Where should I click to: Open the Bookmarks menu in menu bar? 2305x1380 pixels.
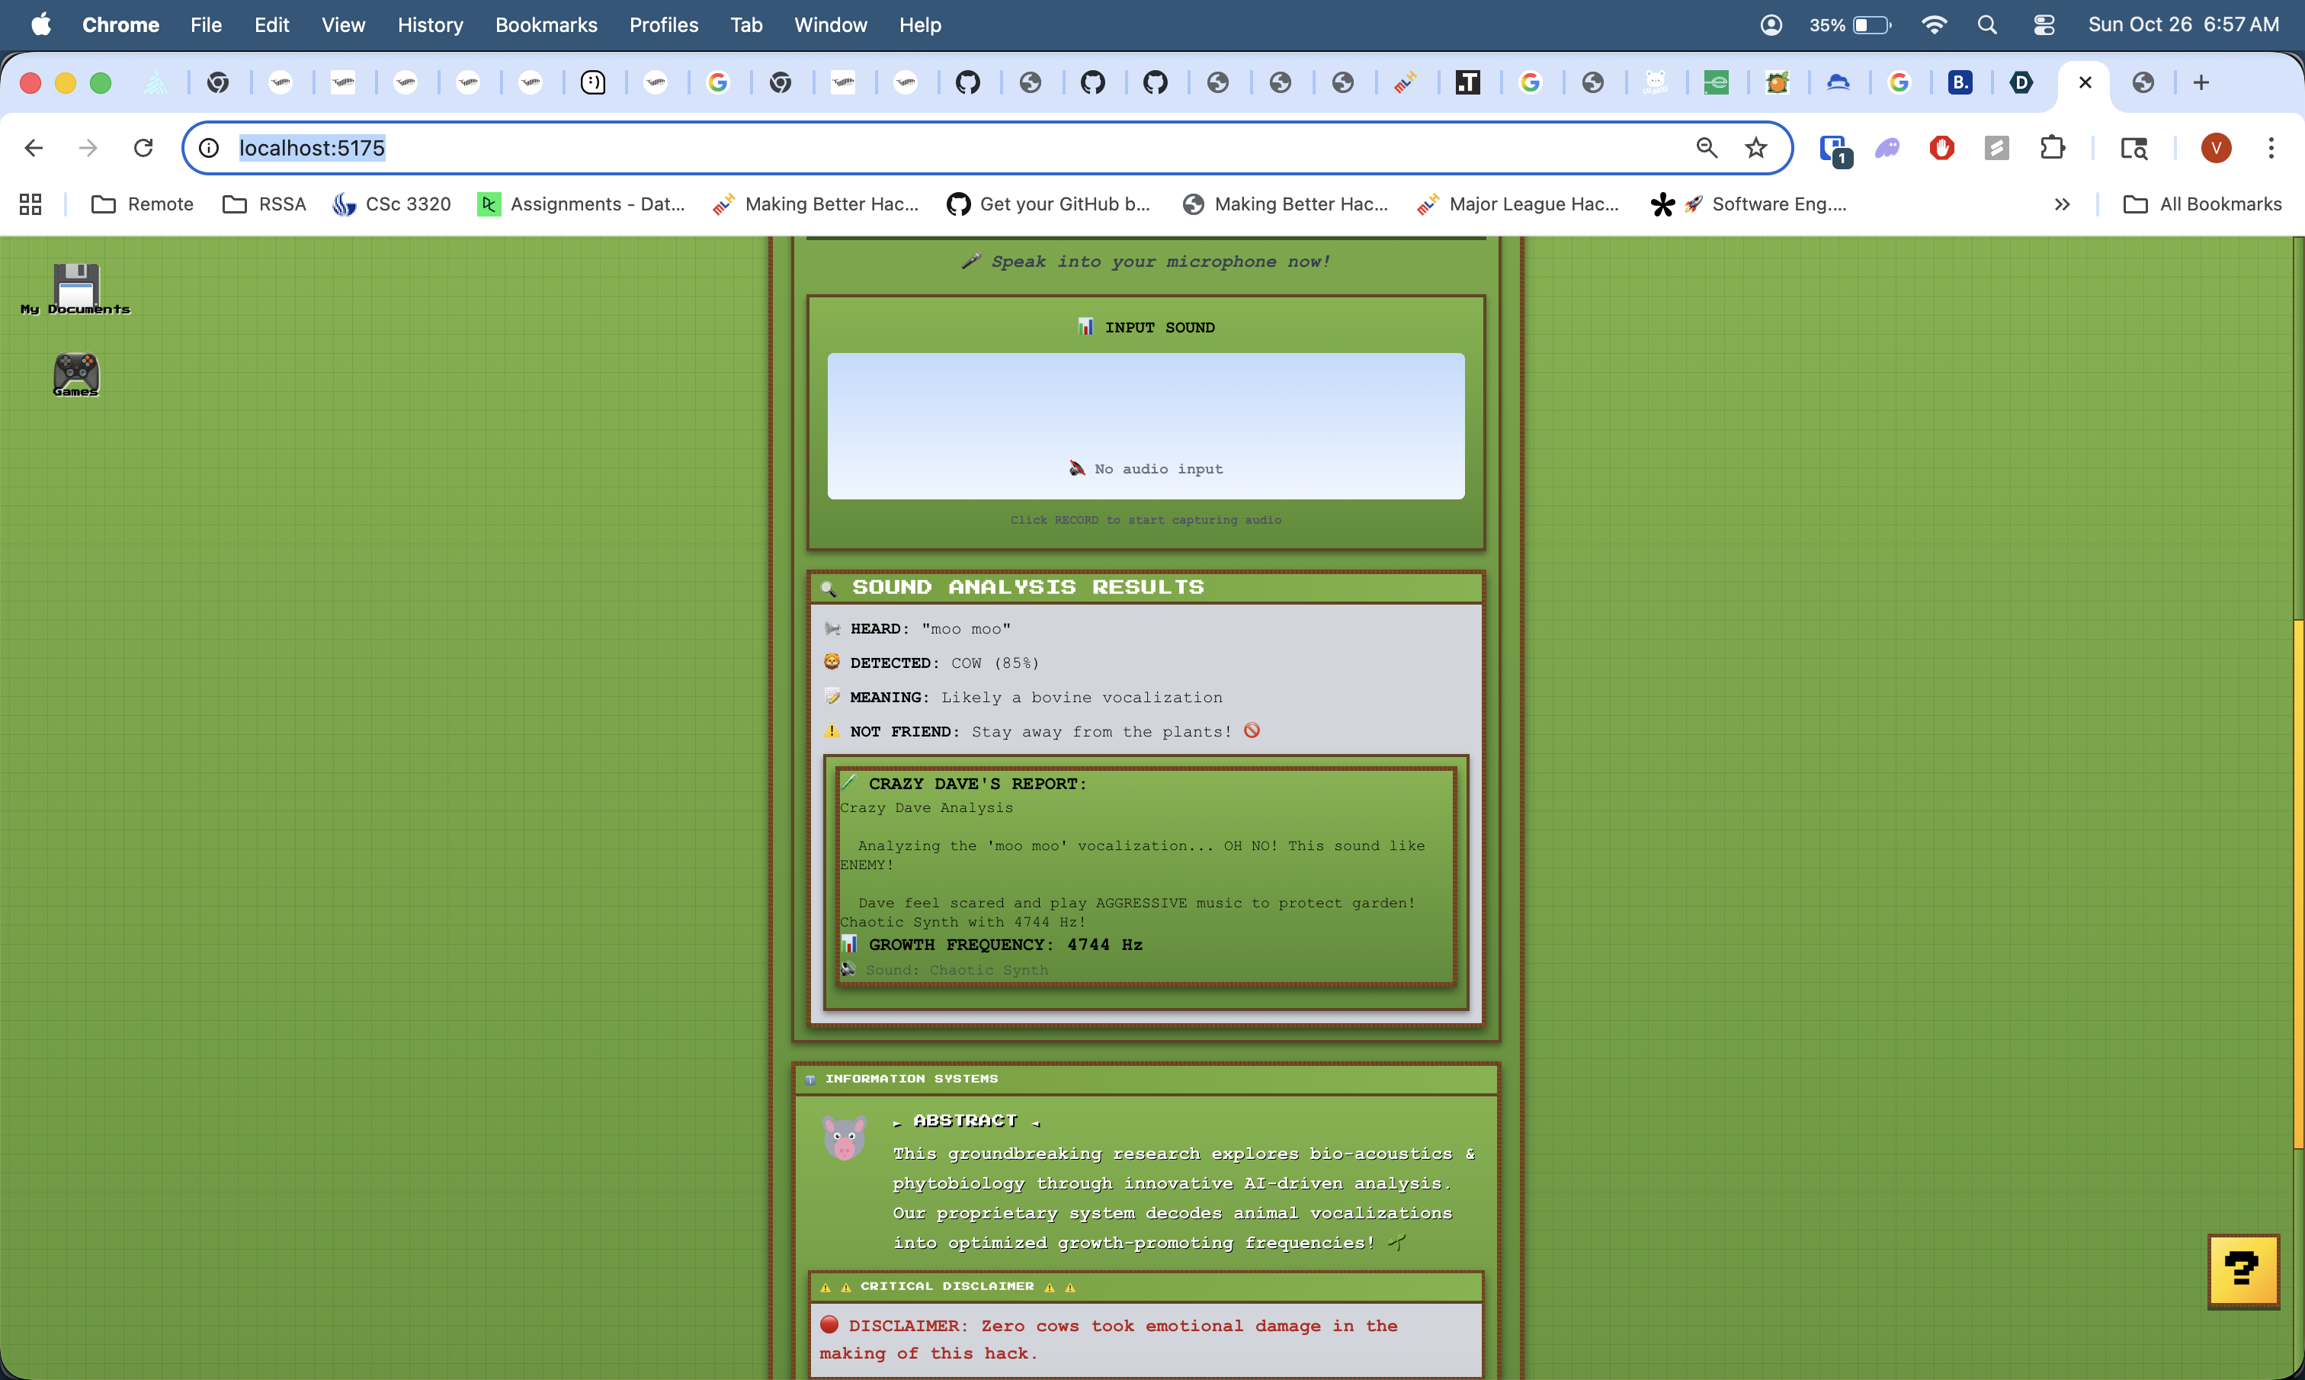click(546, 25)
